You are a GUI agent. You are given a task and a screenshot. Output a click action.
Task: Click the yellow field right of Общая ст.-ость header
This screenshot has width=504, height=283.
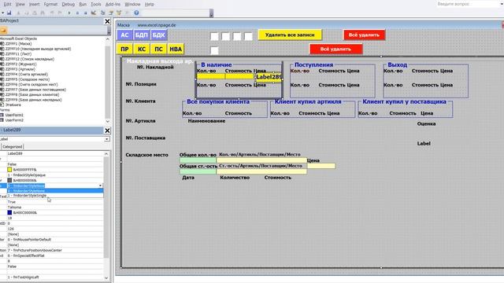[321, 166]
